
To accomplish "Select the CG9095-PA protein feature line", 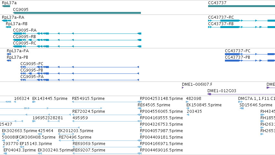I will tap(79, 80).
